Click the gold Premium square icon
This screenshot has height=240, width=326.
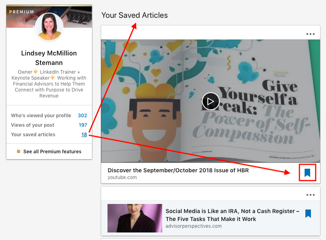pyautogui.click(x=19, y=151)
